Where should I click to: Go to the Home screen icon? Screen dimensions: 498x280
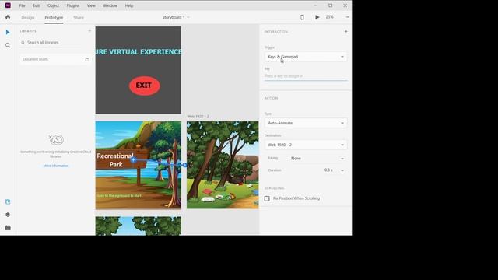pyautogui.click(x=8, y=17)
